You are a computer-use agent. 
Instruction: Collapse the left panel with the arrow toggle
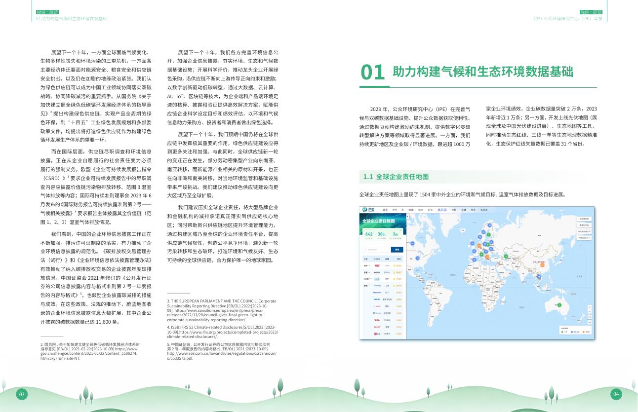point(408,217)
